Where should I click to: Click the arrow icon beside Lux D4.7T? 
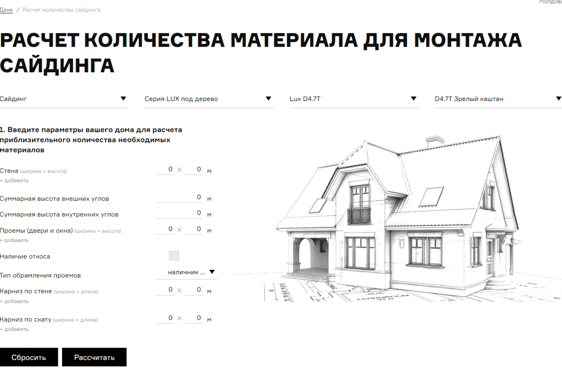[x=414, y=98]
